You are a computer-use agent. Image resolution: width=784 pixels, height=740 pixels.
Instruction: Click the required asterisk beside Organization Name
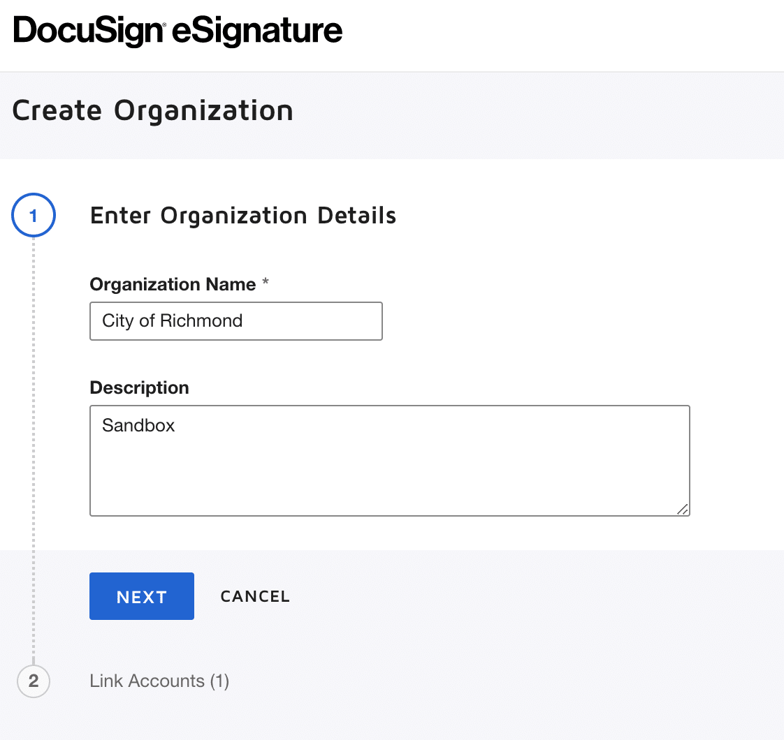tap(265, 284)
